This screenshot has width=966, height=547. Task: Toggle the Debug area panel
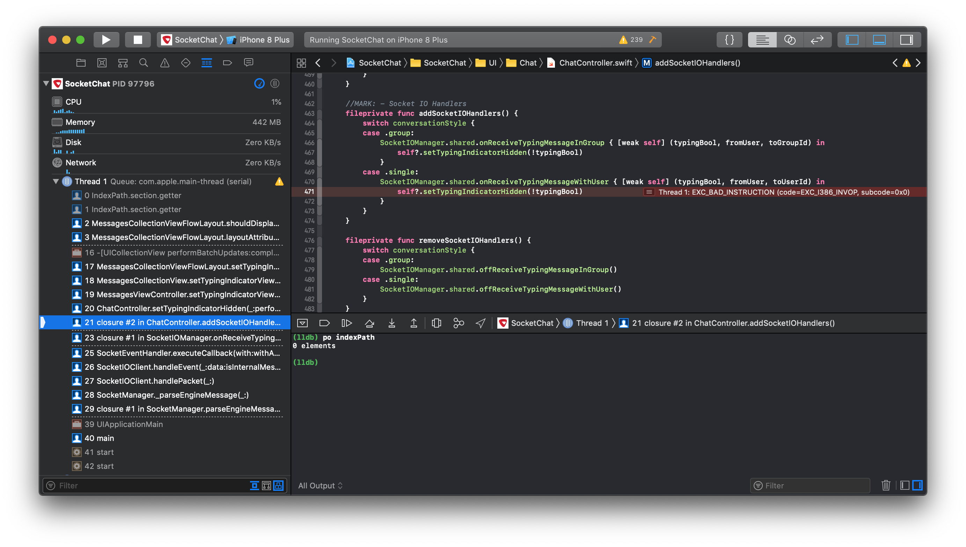click(x=879, y=40)
